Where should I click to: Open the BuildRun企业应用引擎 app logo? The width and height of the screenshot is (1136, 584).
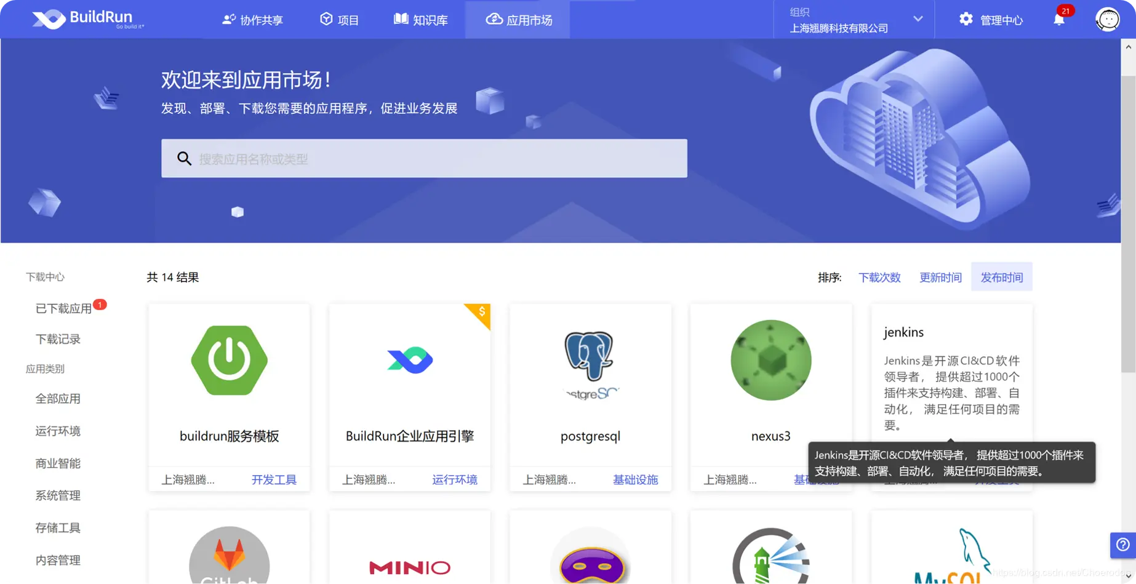click(410, 360)
